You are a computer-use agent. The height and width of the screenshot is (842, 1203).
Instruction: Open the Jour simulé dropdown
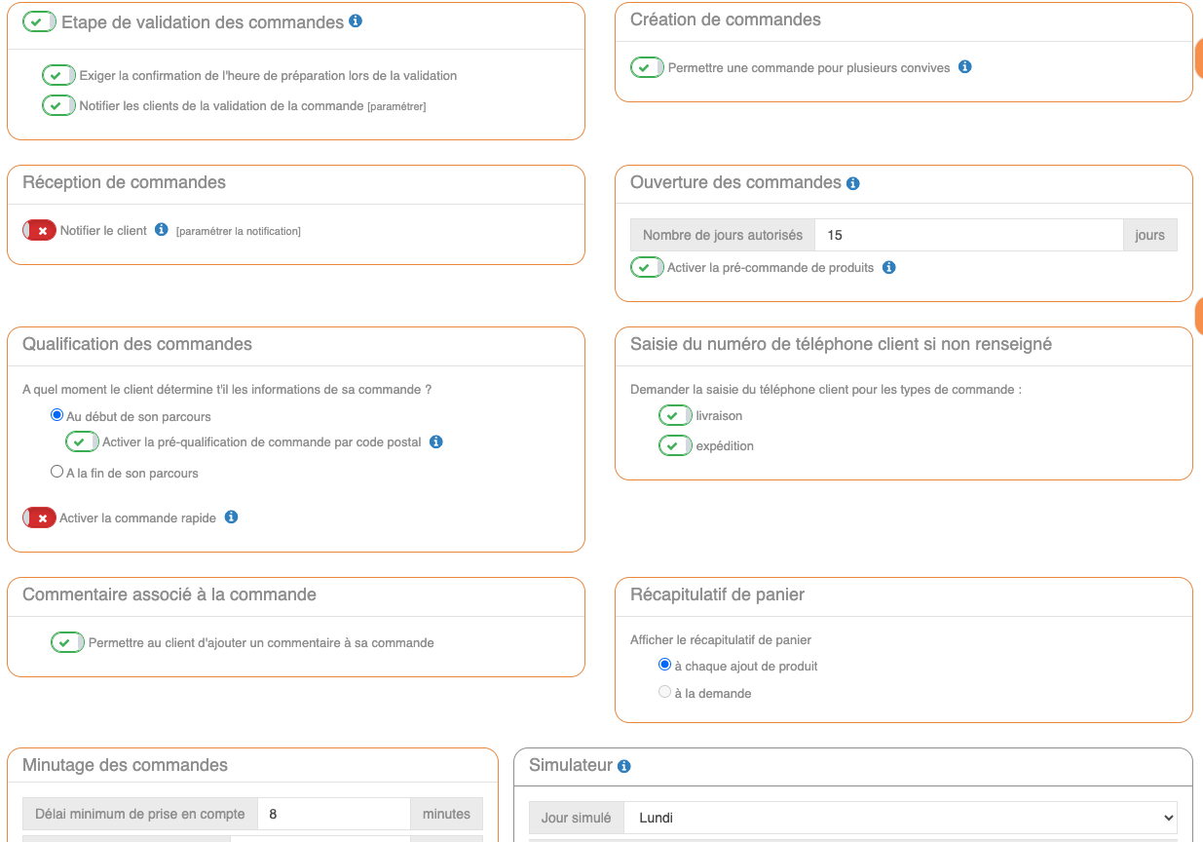point(900,818)
